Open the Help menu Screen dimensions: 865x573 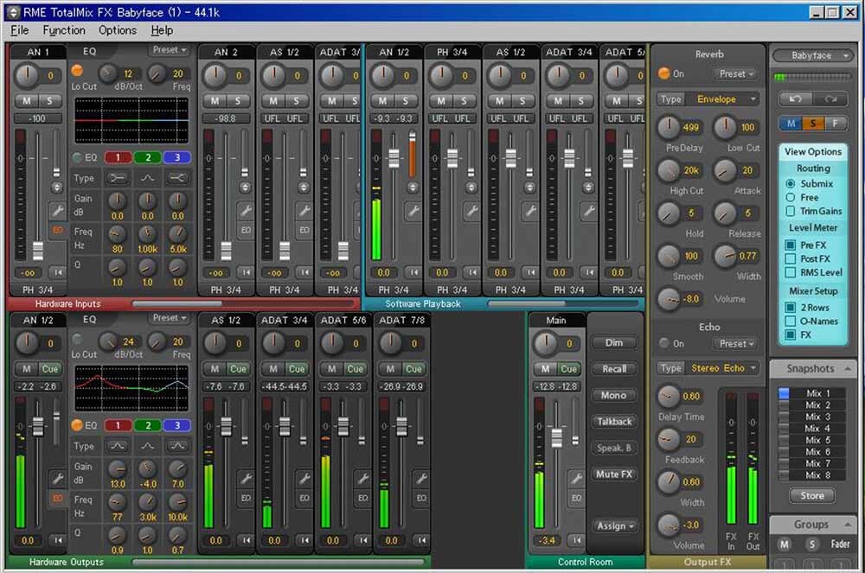point(162,30)
